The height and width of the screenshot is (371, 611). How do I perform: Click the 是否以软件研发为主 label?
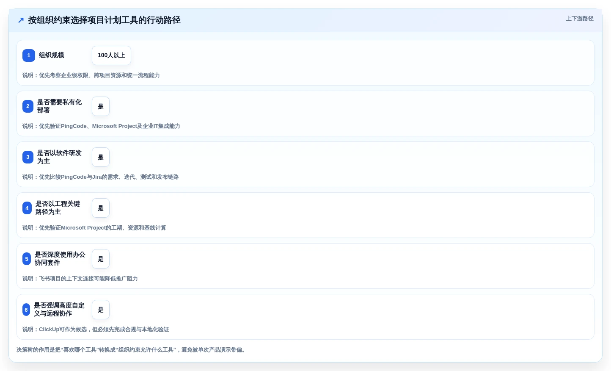tap(60, 157)
